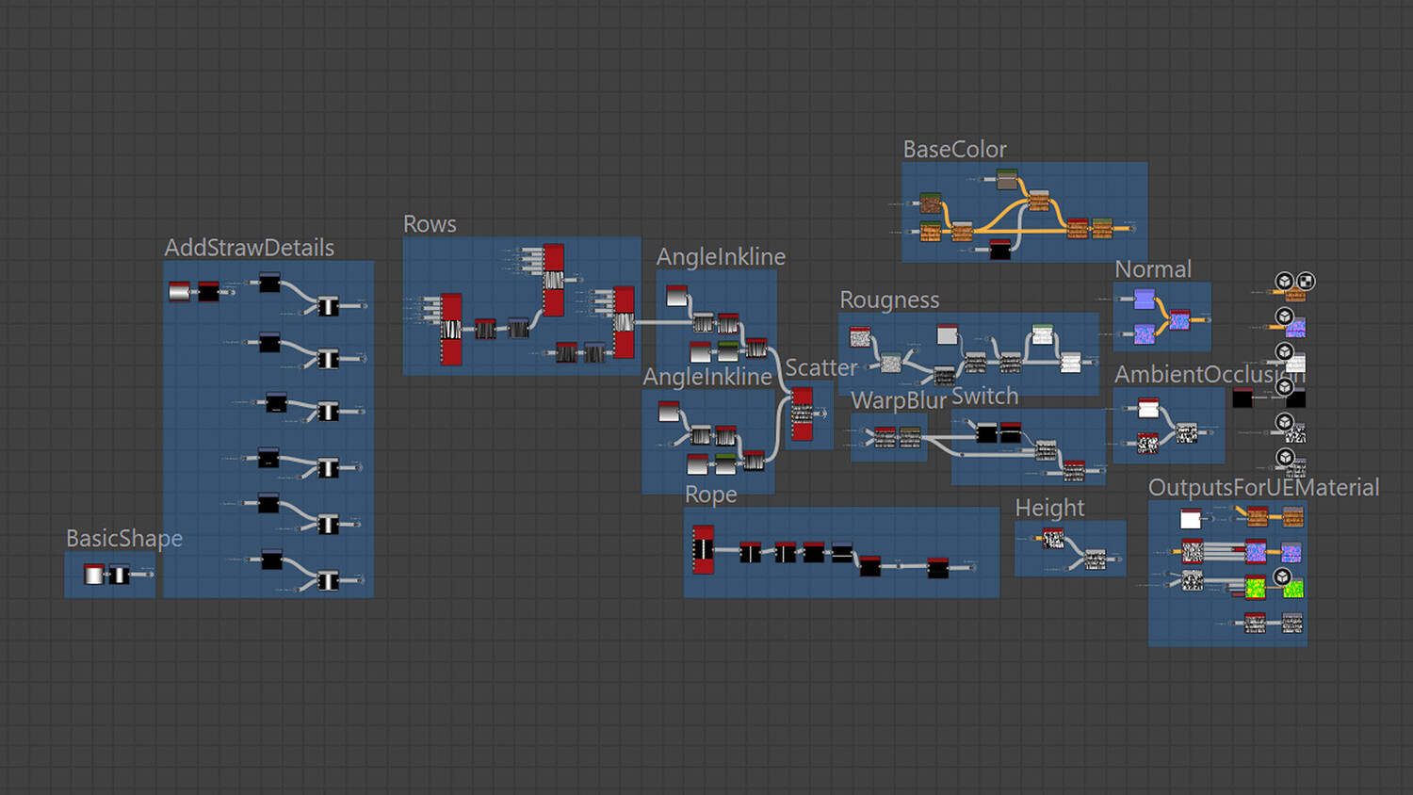Select the BaseColor frame title
1413x795 pixels.
point(954,149)
